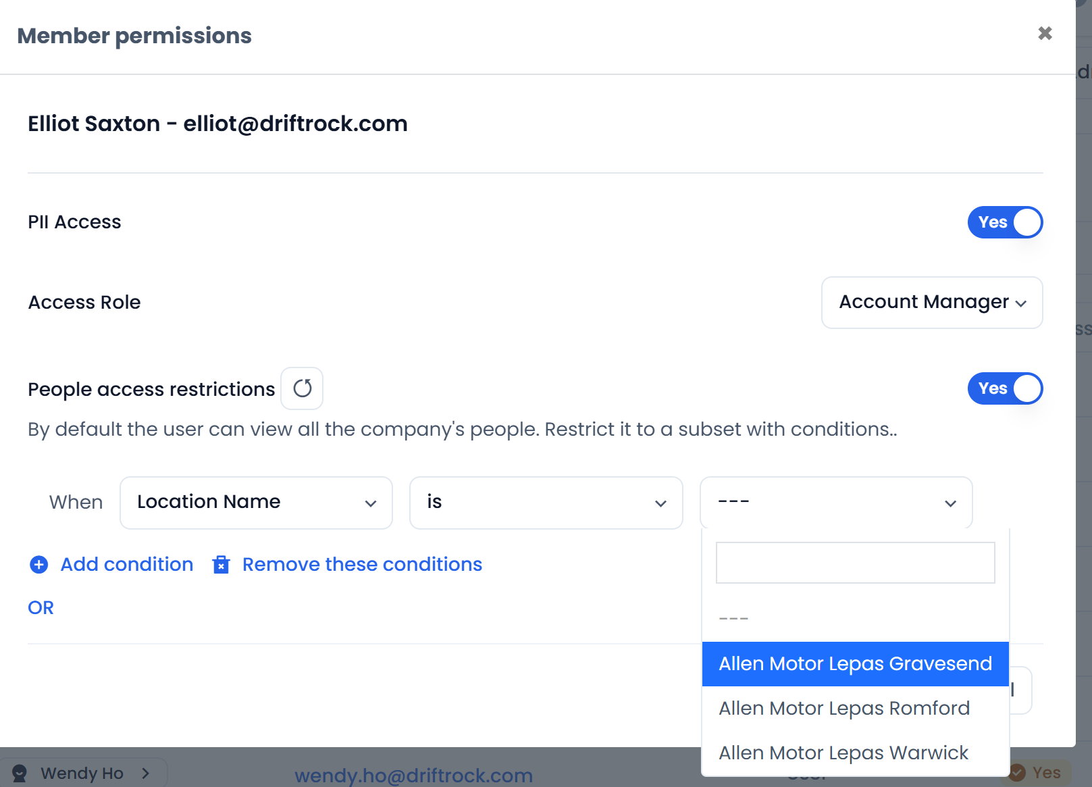Focus the location search input field
The image size is (1092, 787).
coord(855,563)
